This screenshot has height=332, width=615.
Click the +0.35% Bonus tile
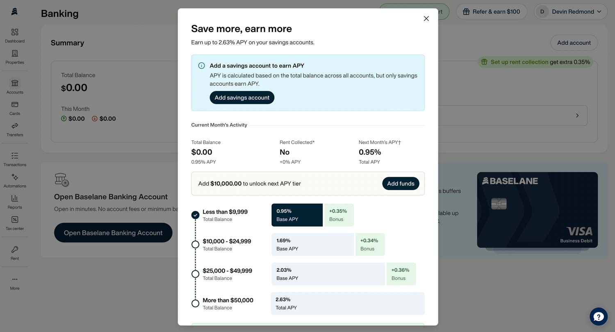(x=339, y=215)
